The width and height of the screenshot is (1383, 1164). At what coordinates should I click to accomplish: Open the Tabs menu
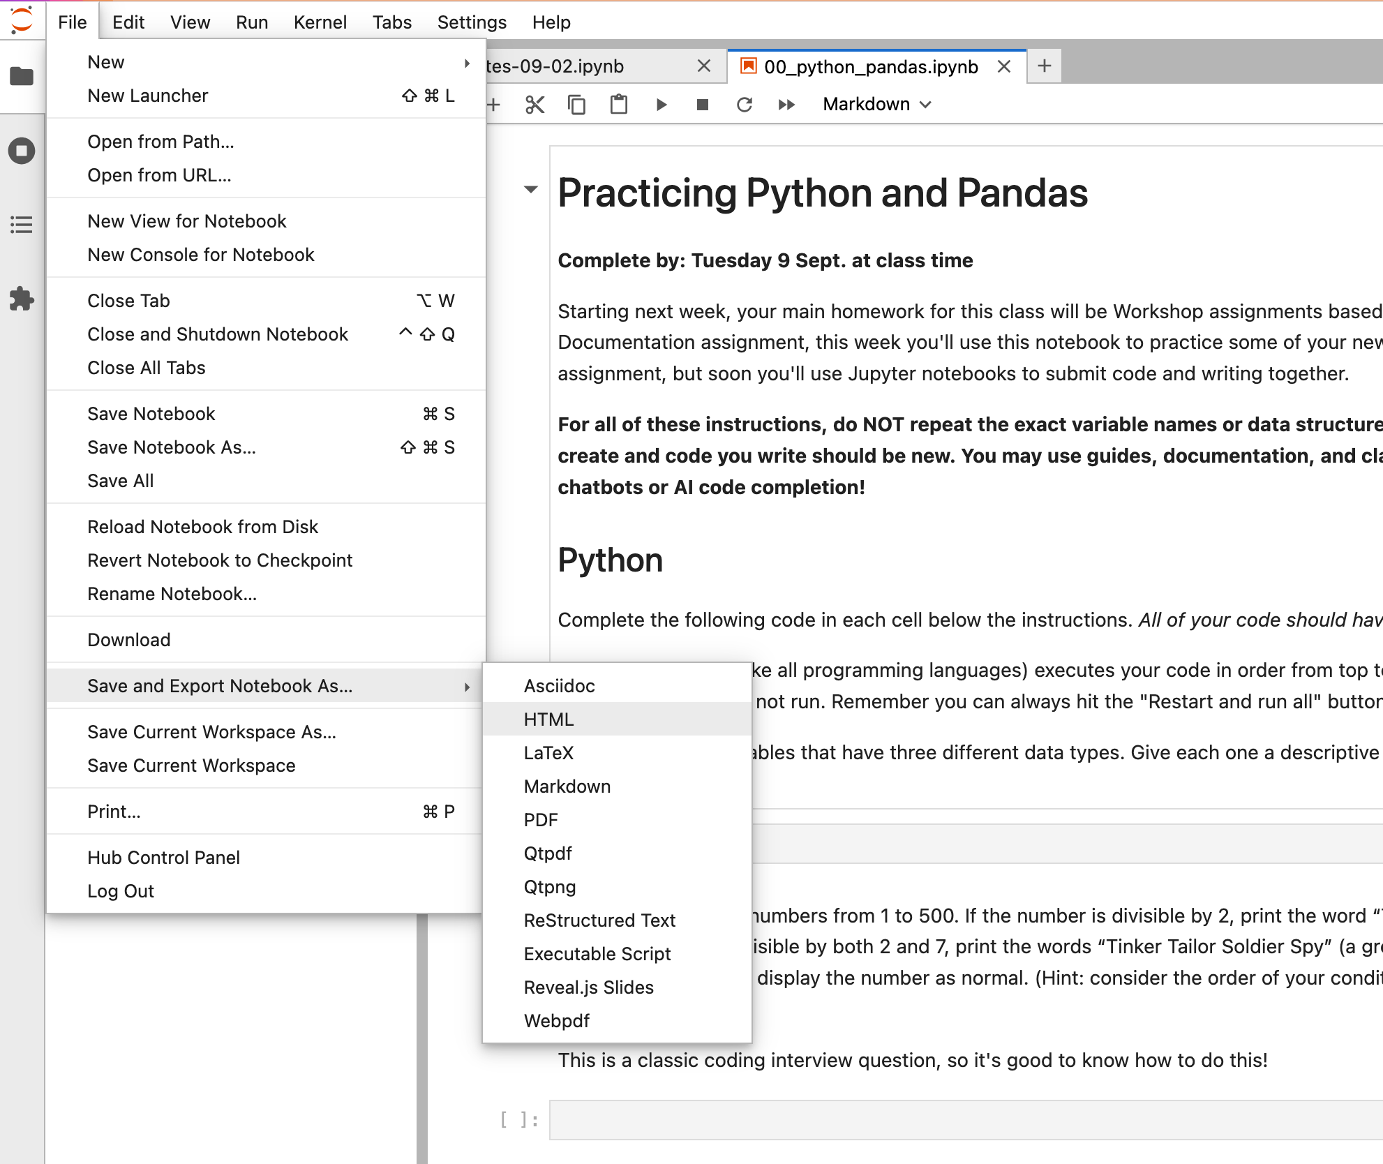[x=392, y=22]
